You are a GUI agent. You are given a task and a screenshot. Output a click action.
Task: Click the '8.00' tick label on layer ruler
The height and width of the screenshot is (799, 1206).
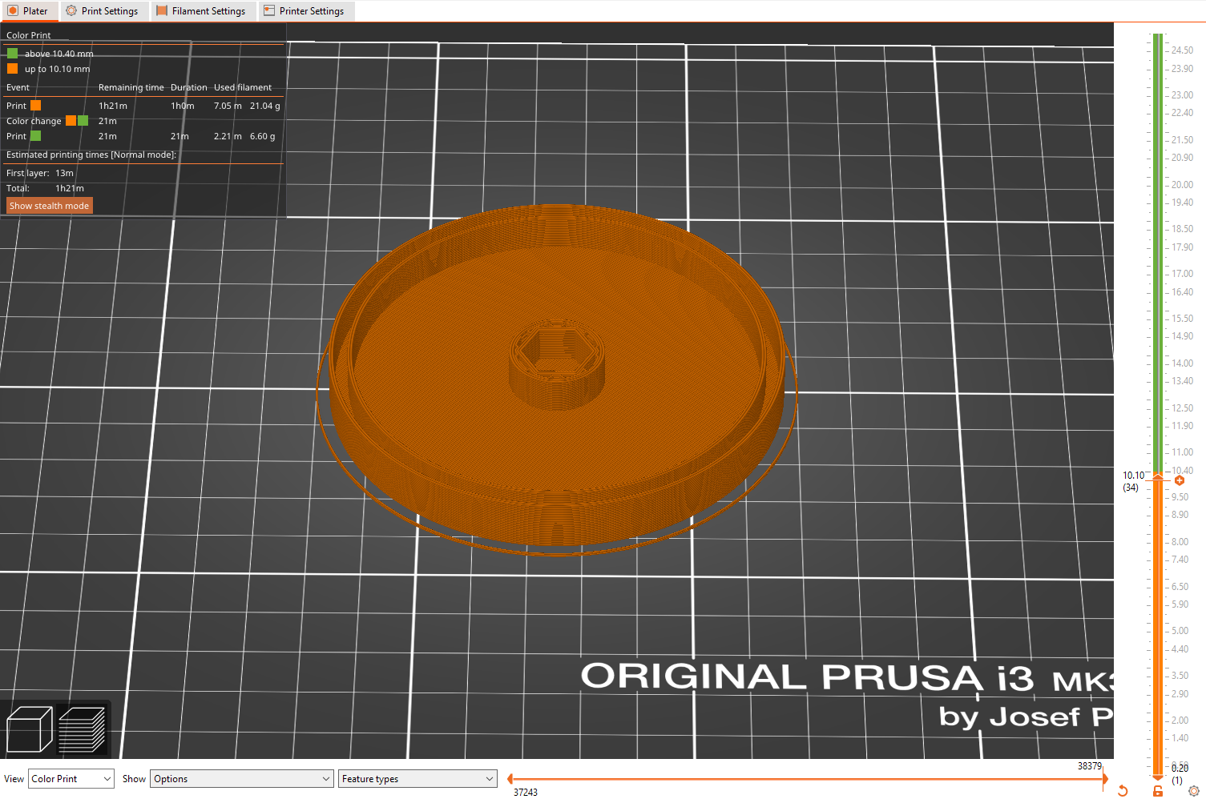click(x=1180, y=542)
